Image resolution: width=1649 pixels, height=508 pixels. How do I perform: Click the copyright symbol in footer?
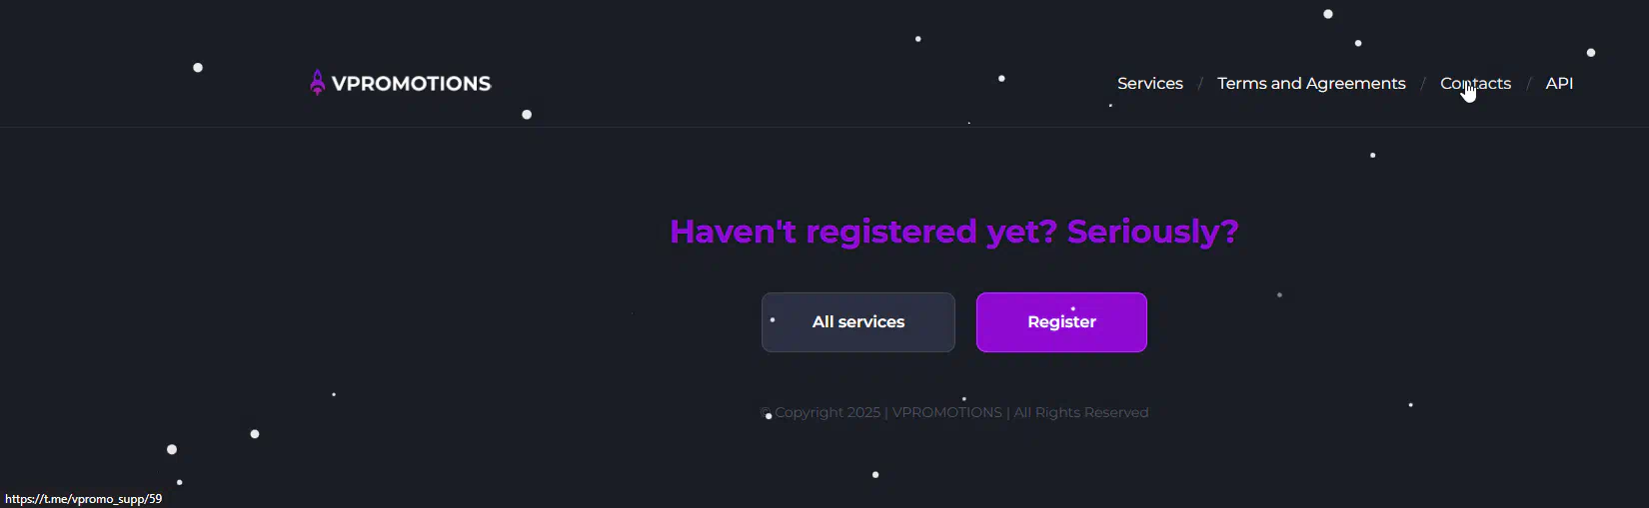coord(766,413)
